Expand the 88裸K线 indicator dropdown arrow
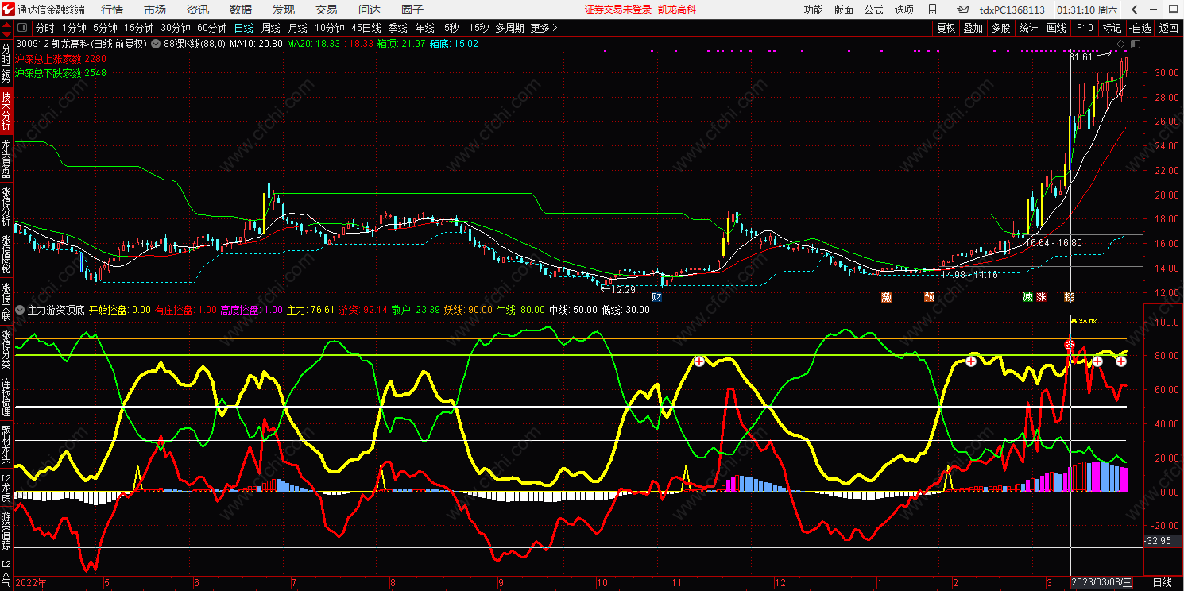This screenshot has height=591, width=1184. pyautogui.click(x=157, y=44)
